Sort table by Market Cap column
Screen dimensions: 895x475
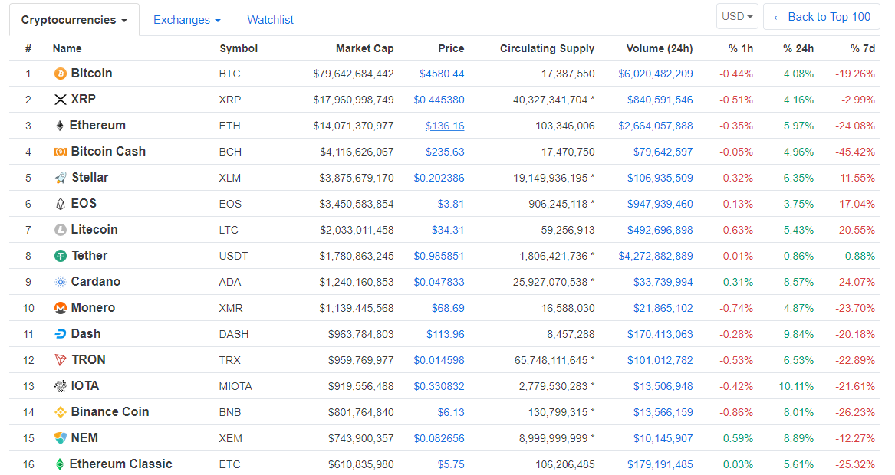coord(364,48)
